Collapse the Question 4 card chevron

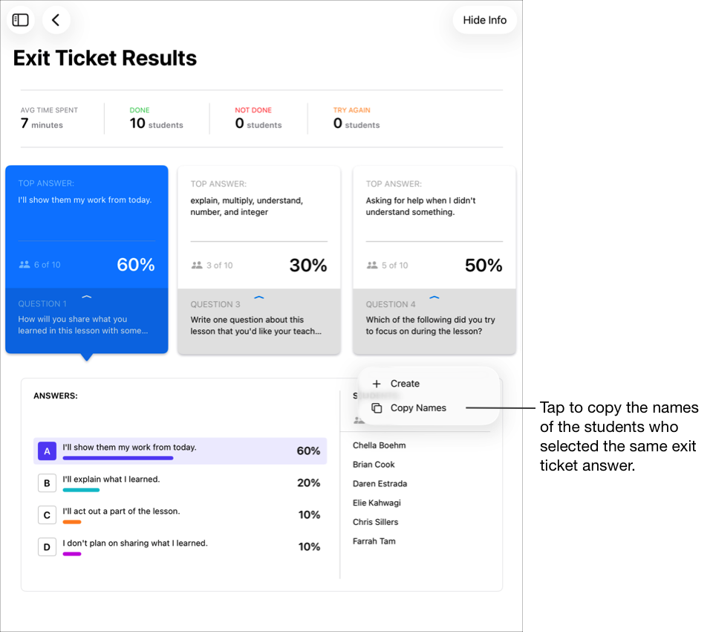coord(434,297)
